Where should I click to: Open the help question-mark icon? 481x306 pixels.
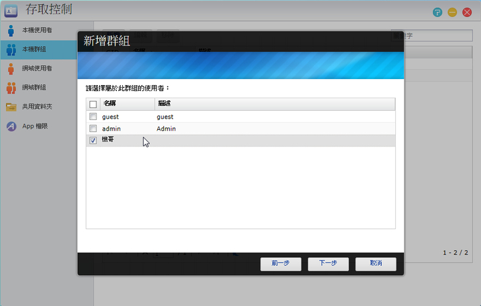(437, 13)
